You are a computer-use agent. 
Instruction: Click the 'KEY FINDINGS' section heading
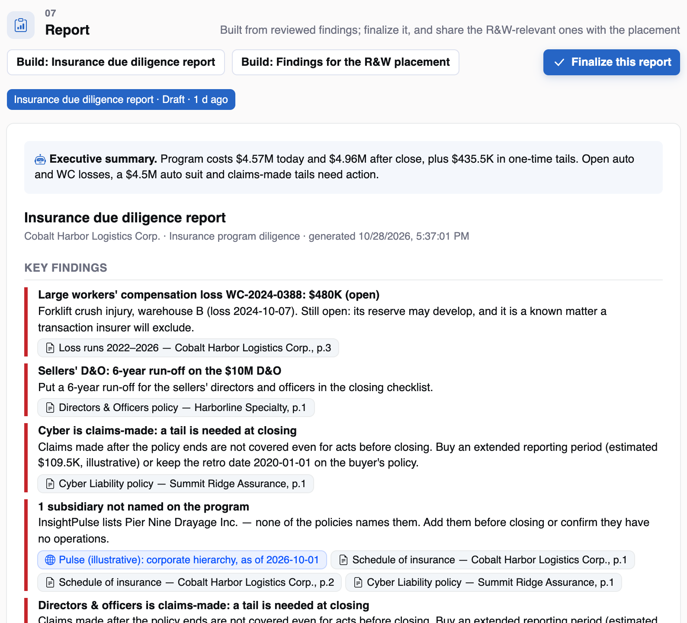click(x=66, y=268)
